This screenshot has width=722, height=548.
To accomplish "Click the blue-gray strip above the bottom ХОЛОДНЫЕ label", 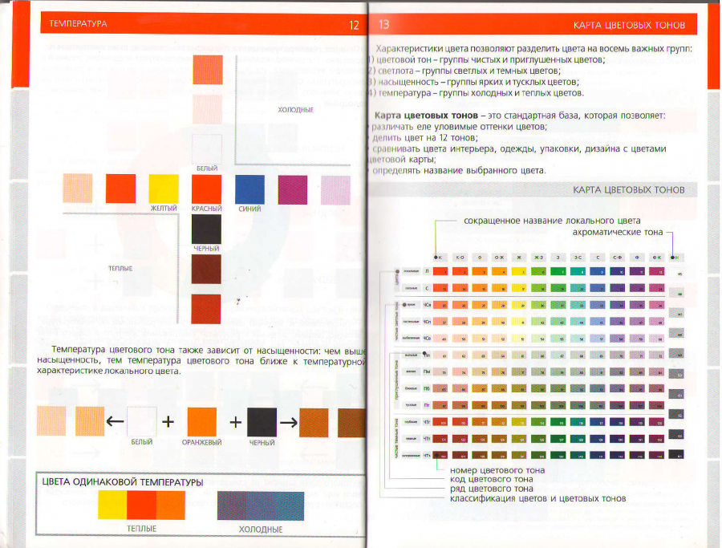I will tap(261, 505).
